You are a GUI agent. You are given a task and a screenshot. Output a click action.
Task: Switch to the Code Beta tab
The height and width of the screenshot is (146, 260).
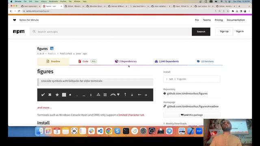click(88, 61)
